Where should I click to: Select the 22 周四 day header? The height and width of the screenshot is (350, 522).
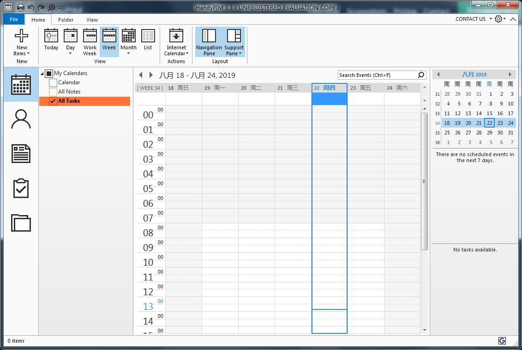[x=329, y=88]
